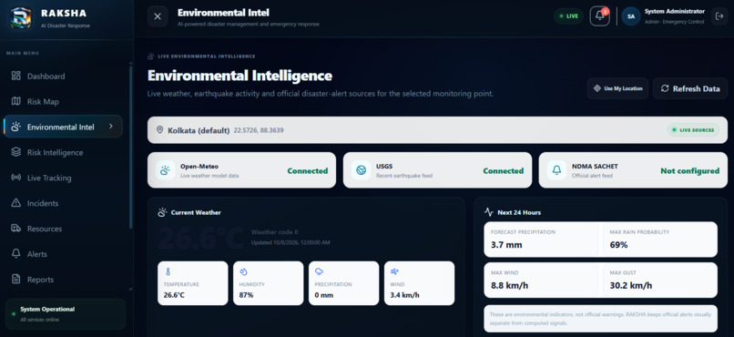Click the Temperature thermometer icon
734x337 pixels.
coord(168,271)
